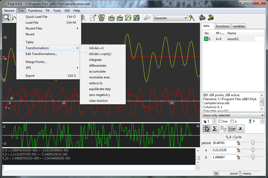This screenshot has width=268, height=178.
Task: Click the X delete dataset button
Action: [x=240, y=129]
